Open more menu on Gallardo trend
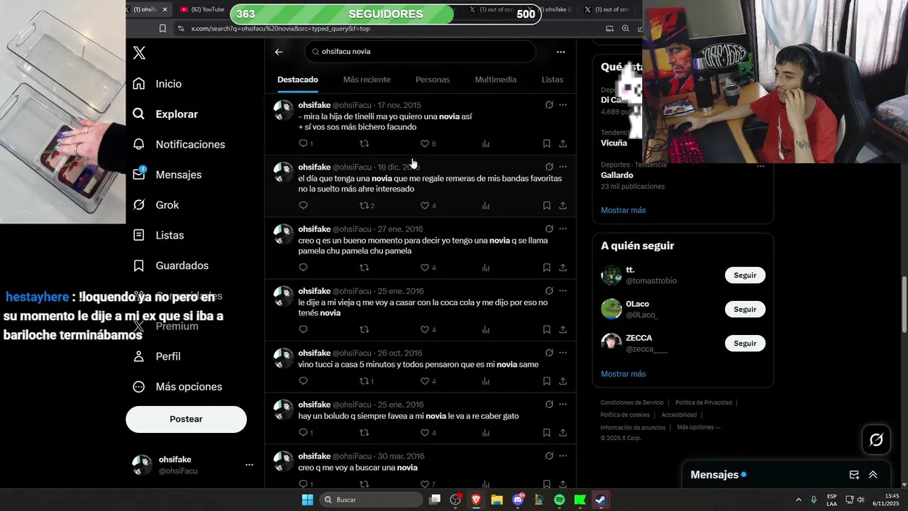The height and width of the screenshot is (511, 908). coord(760,166)
